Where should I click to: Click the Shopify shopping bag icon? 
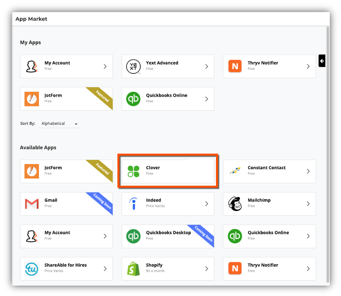pyautogui.click(x=133, y=269)
